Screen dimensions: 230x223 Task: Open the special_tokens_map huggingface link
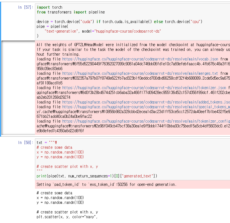pos(146,107)
